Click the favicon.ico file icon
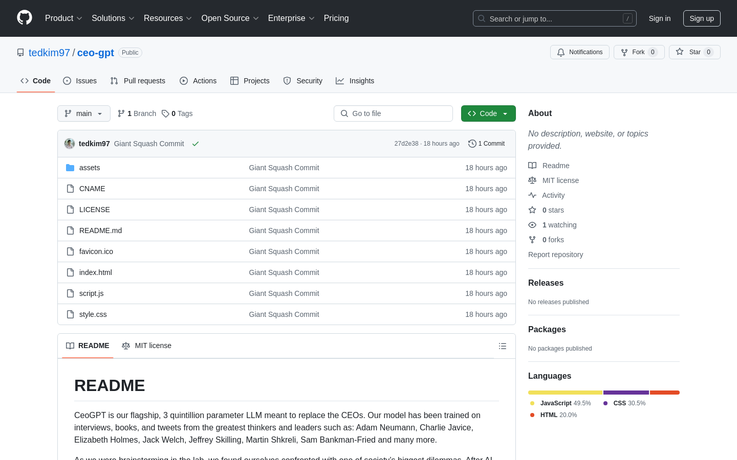This screenshot has height=460, width=737. (x=70, y=251)
